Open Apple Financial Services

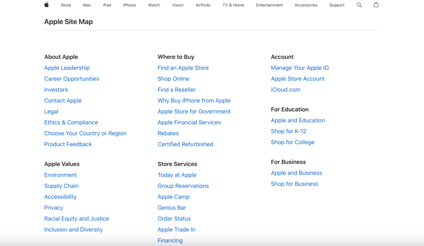click(x=189, y=123)
